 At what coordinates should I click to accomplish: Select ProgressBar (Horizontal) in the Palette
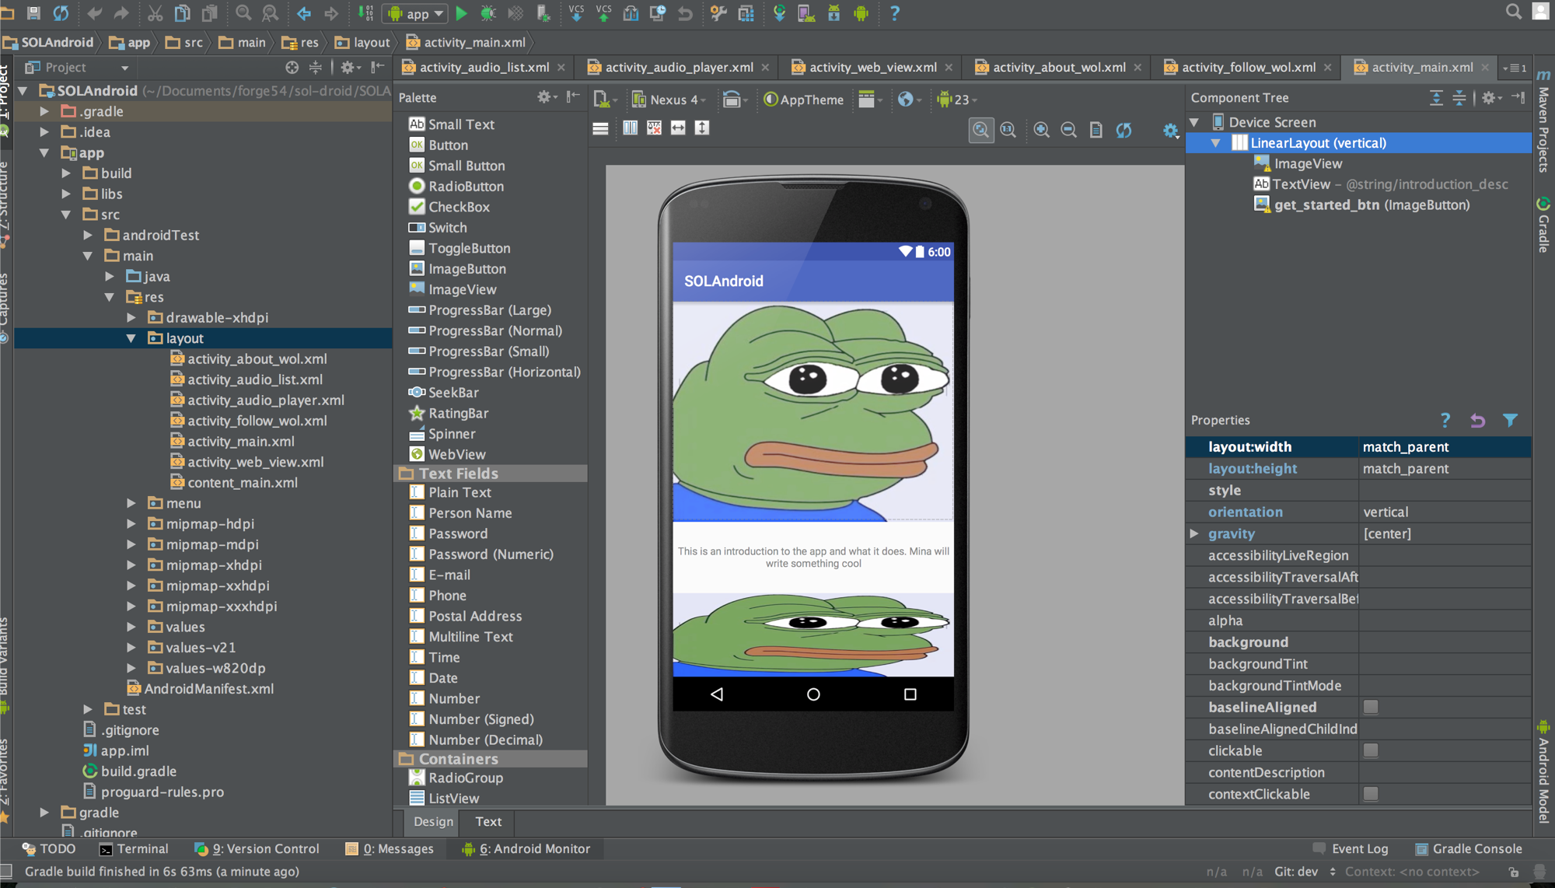pyautogui.click(x=495, y=372)
